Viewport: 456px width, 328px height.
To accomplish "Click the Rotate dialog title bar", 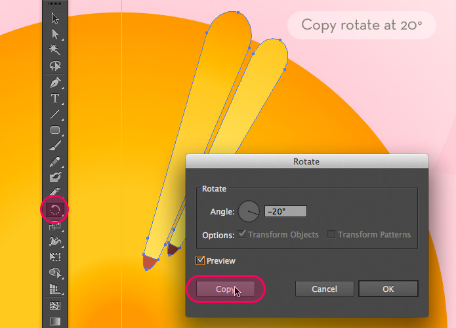I will 307,161.
